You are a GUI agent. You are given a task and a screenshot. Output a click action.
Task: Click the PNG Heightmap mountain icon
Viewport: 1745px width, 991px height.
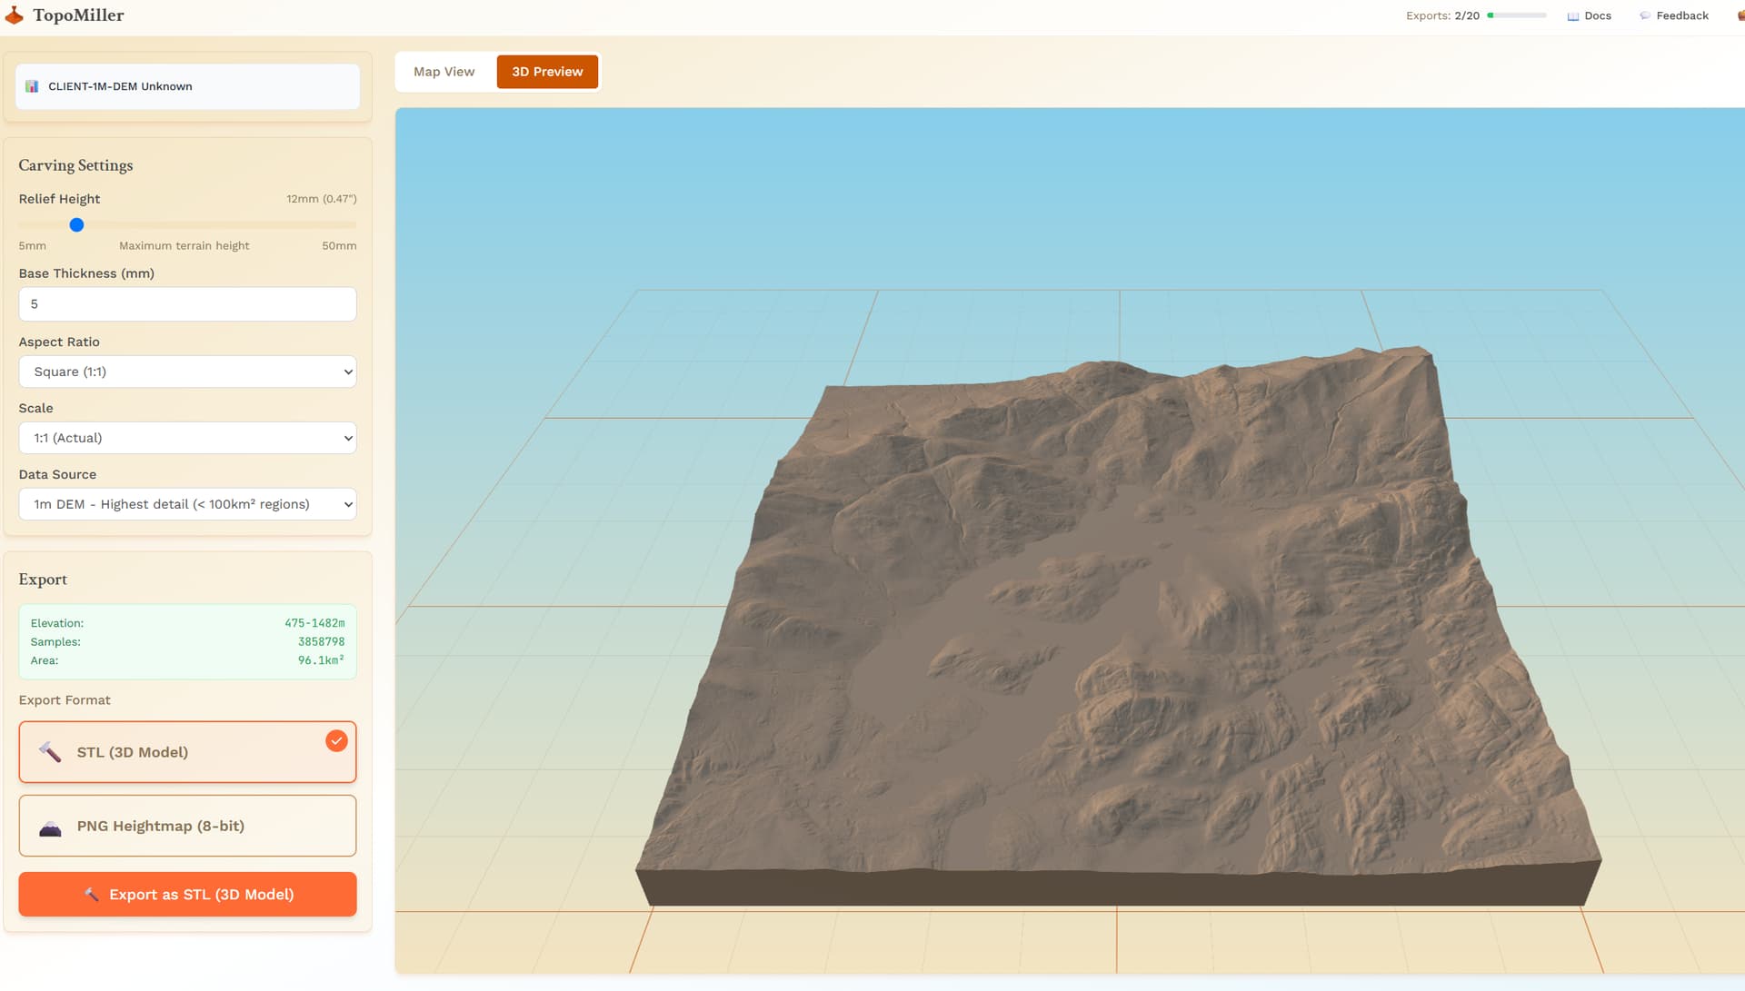[50, 827]
